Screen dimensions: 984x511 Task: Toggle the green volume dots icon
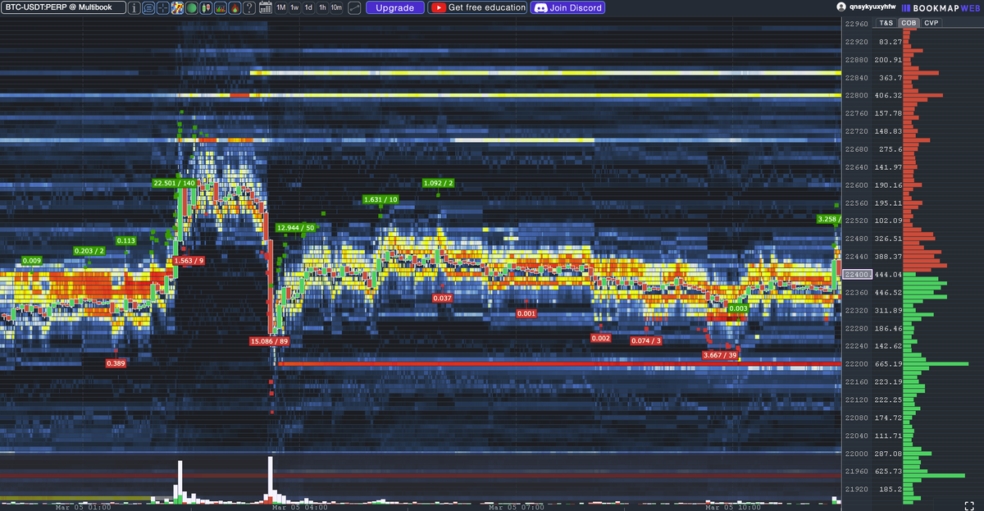pyautogui.click(x=191, y=7)
